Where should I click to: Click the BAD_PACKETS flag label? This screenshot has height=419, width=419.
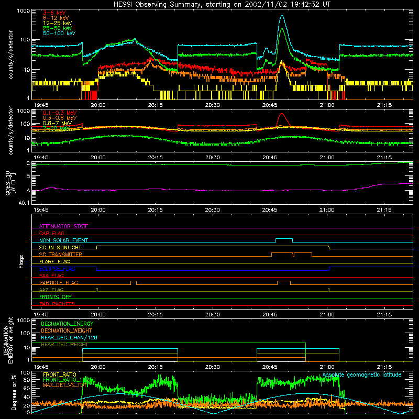57,304
